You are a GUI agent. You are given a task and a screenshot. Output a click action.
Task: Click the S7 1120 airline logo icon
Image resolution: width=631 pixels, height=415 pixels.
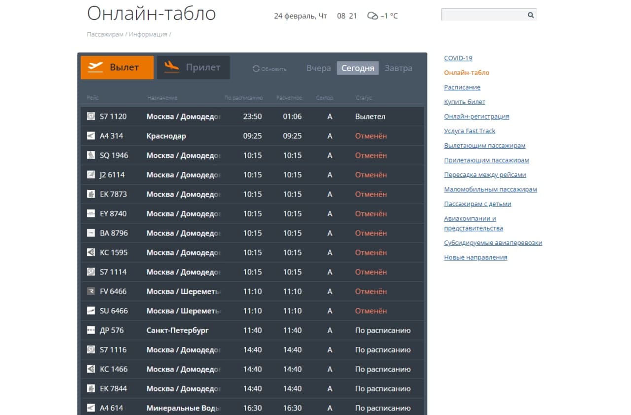click(x=91, y=116)
